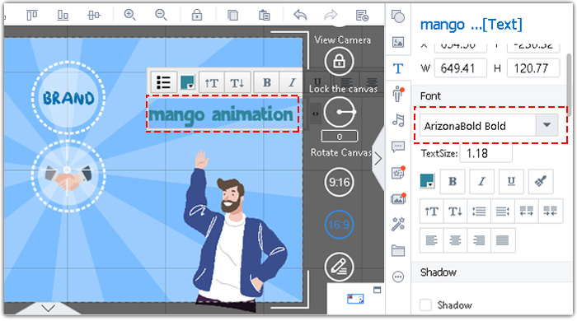Click the format painter brush icon
The width and height of the screenshot is (577, 321).
point(541,181)
